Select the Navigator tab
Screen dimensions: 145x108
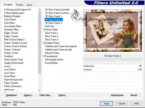[x=8, y=5]
